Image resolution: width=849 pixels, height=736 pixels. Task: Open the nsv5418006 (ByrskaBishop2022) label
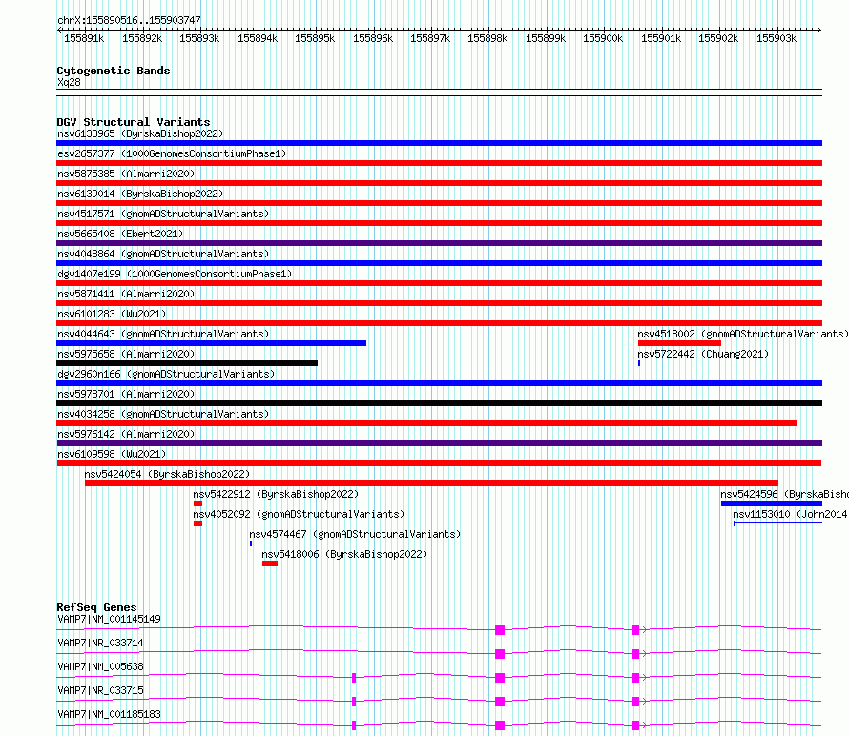(x=344, y=554)
